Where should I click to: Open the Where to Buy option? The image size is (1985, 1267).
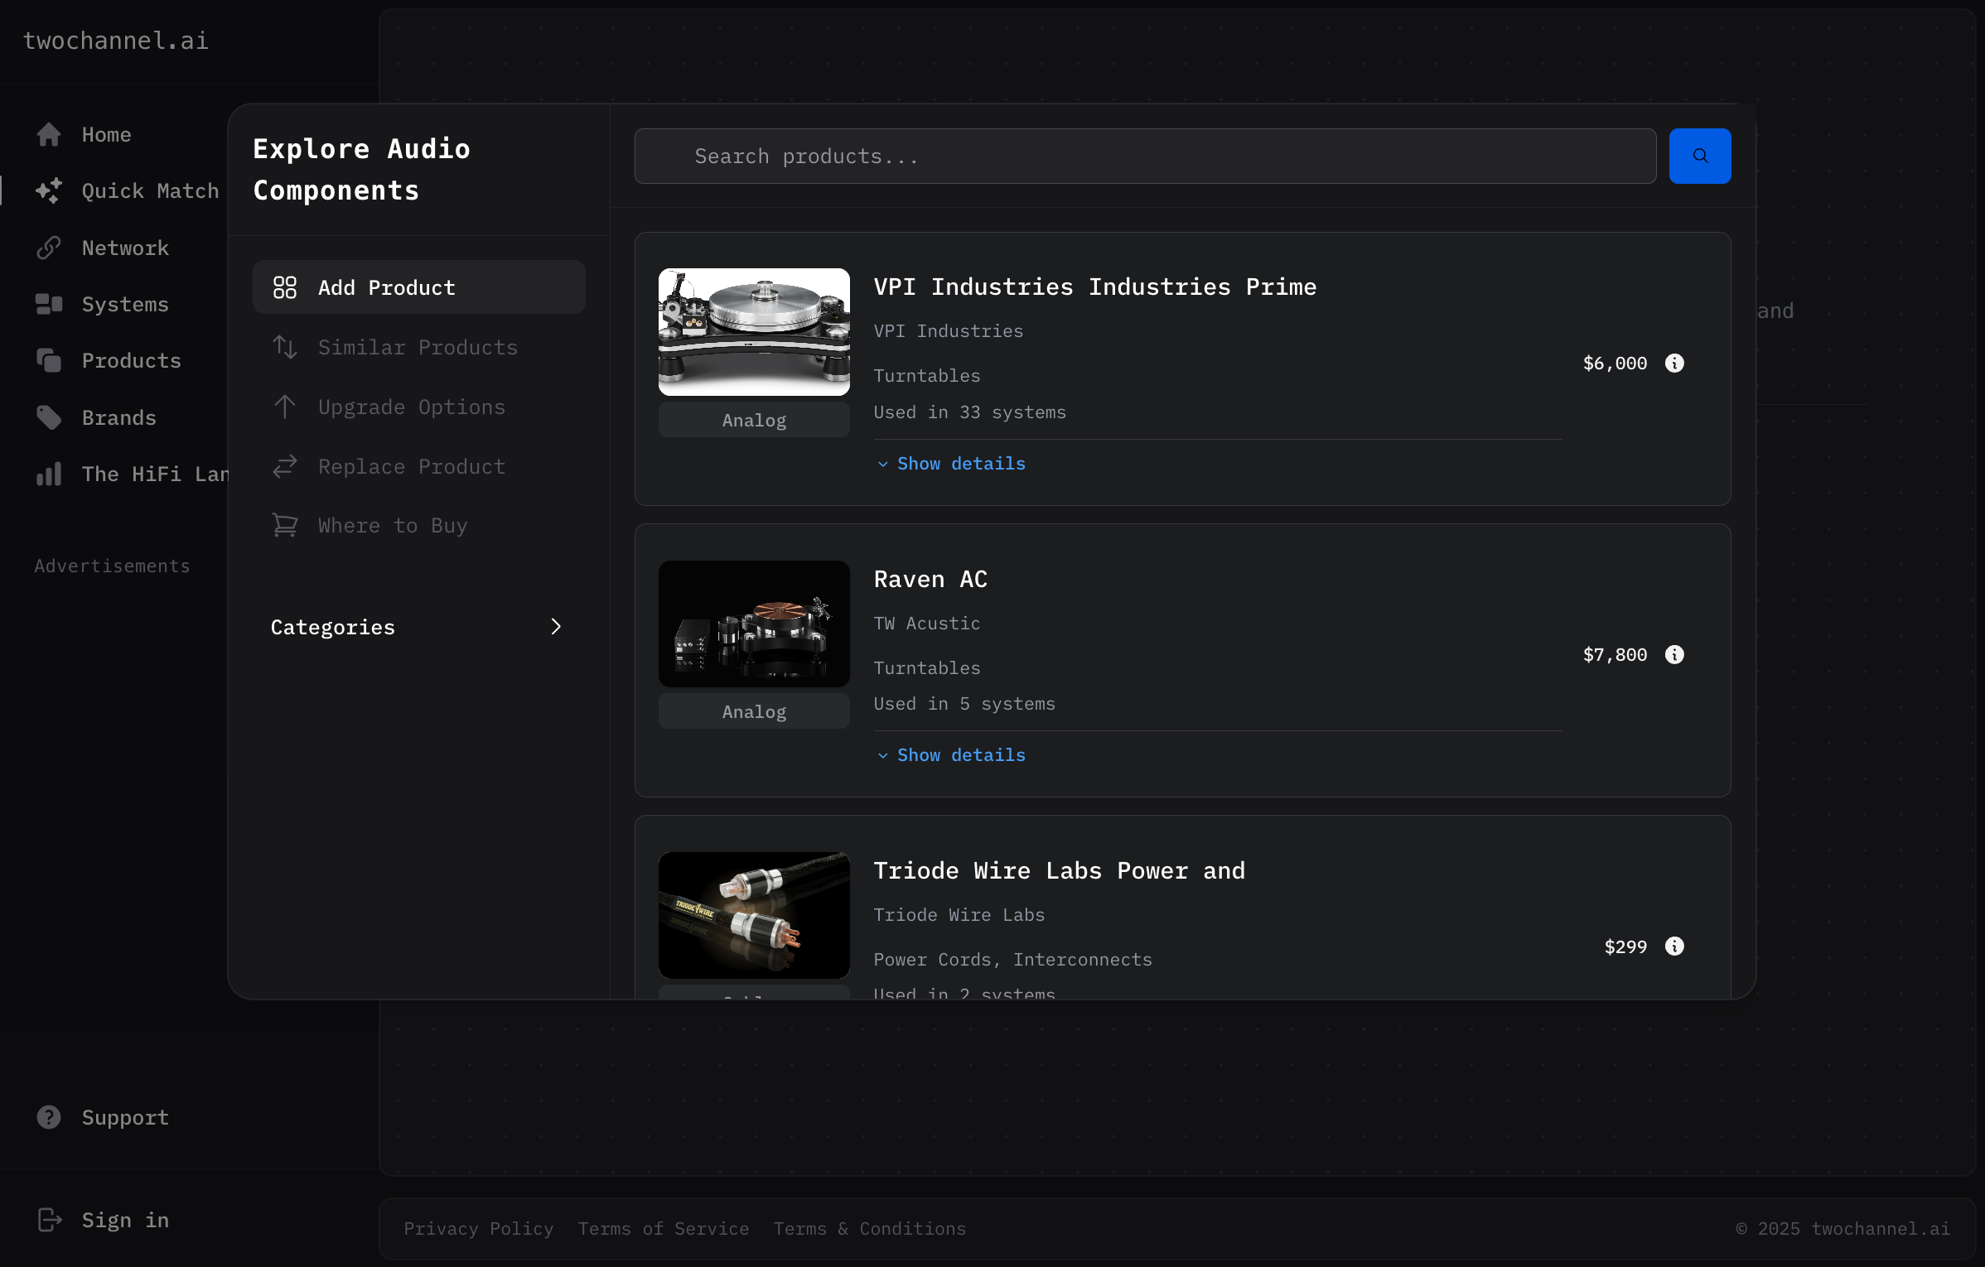pos(419,525)
